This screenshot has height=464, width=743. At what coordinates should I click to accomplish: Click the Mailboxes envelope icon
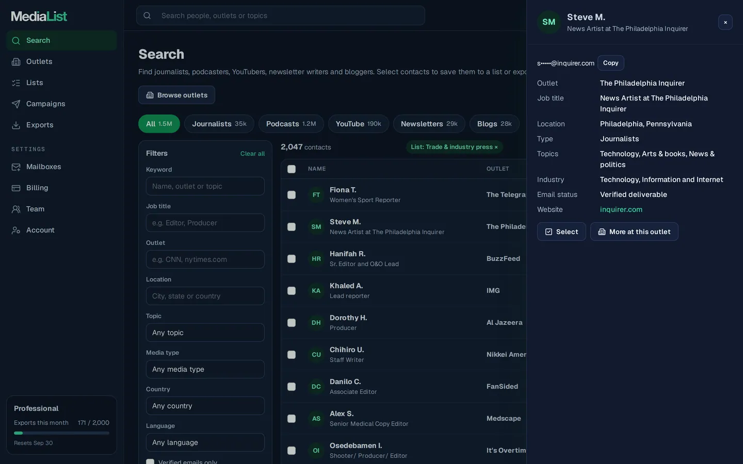[x=16, y=167]
